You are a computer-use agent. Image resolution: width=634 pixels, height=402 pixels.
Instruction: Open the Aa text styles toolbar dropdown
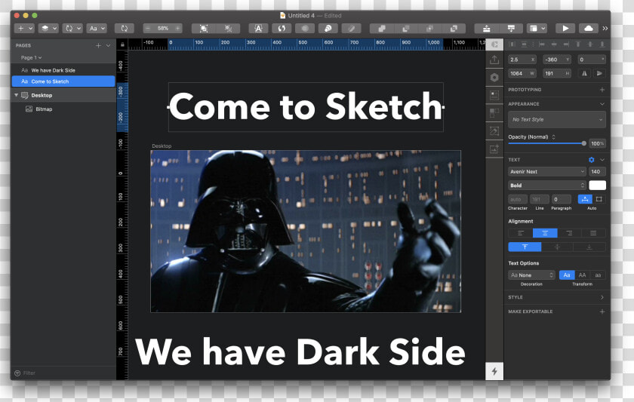[x=97, y=28]
